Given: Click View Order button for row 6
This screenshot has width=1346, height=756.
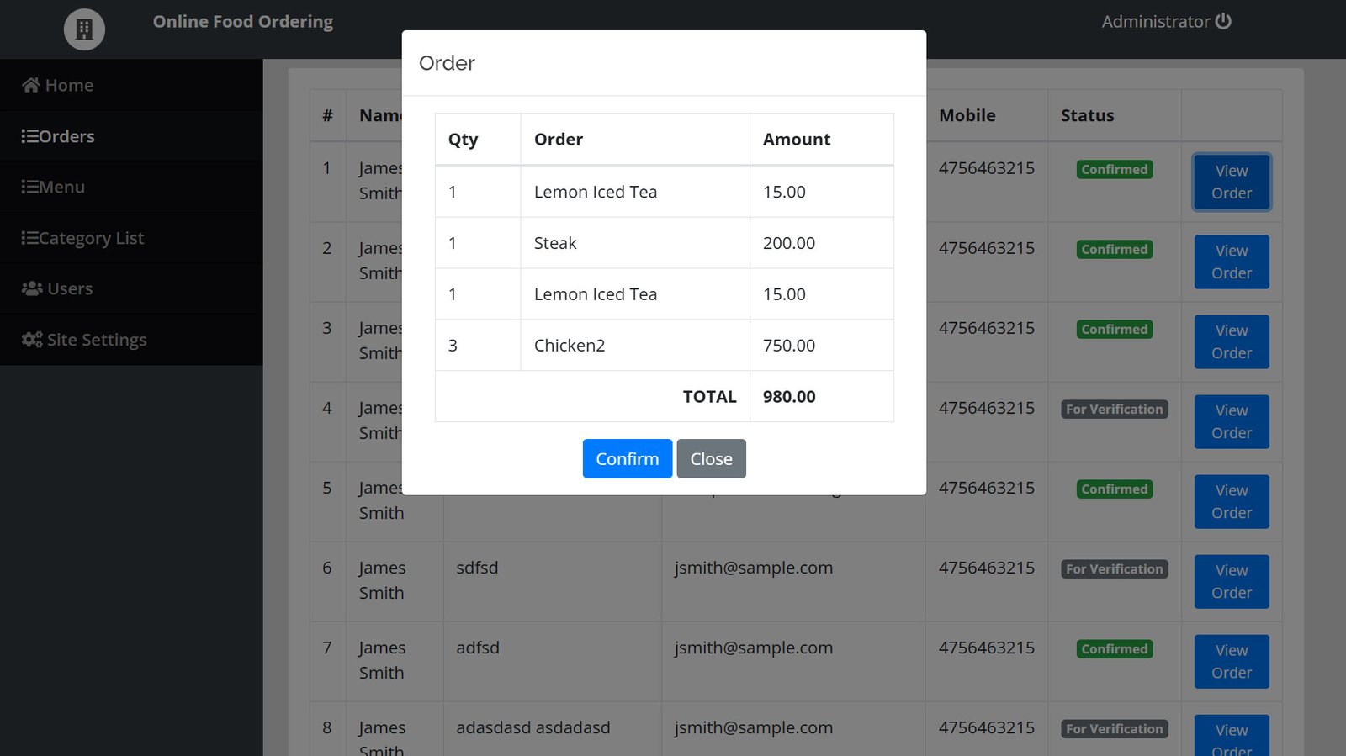Looking at the screenshot, I should pyautogui.click(x=1231, y=581).
